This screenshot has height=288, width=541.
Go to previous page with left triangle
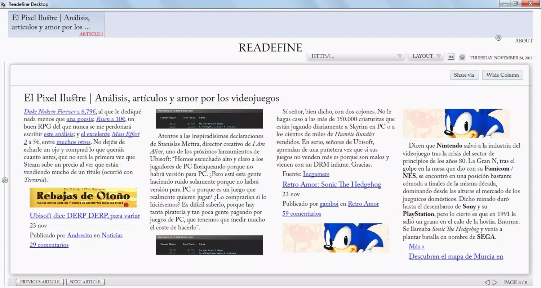tap(487, 283)
